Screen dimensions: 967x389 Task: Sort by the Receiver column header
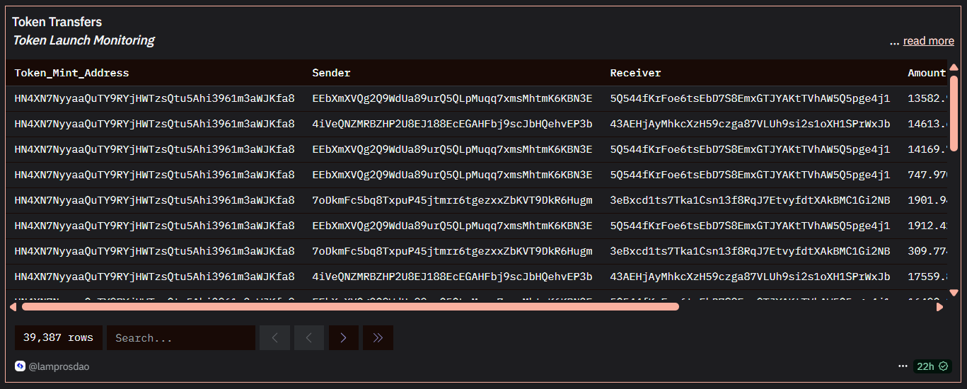635,73
